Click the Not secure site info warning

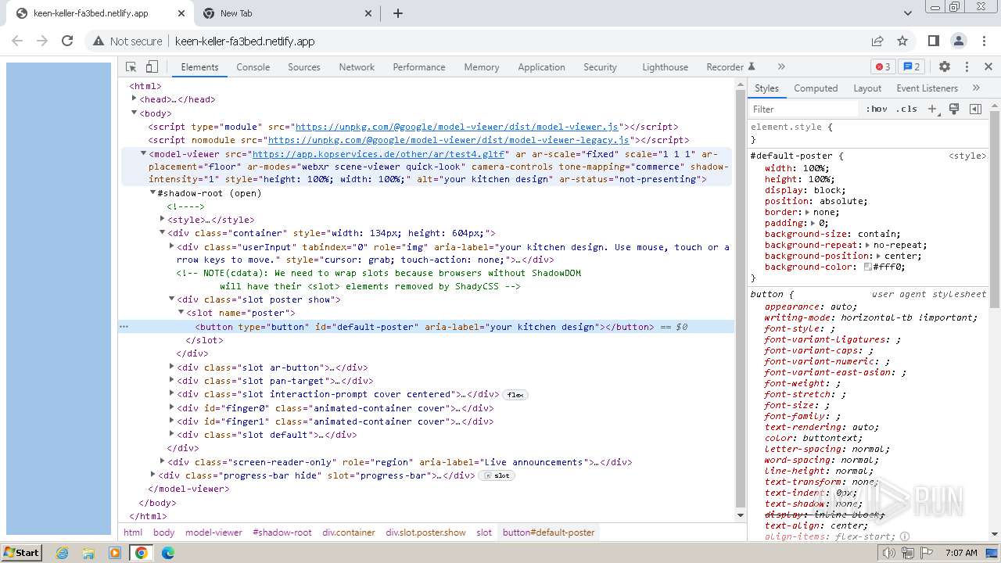pyautogui.click(x=127, y=41)
